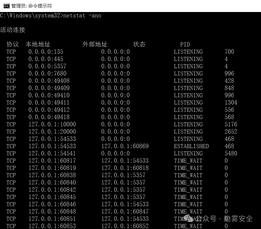The height and width of the screenshot is (229, 261).
Task: Click PID value 556
Action: [x=229, y=110]
